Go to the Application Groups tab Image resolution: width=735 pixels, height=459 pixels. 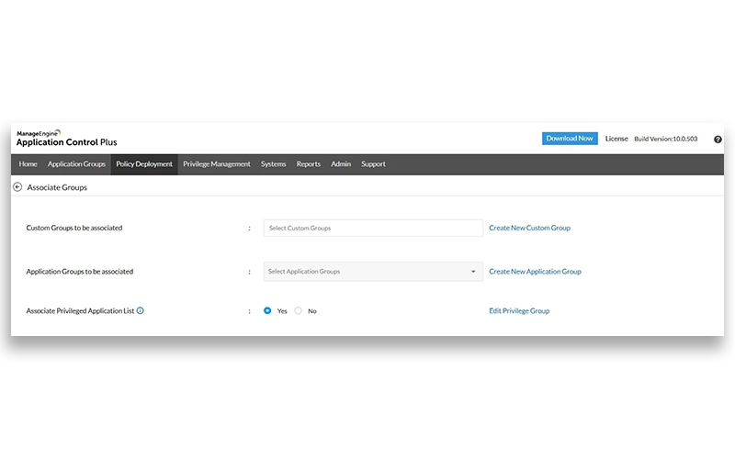(x=77, y=164)
